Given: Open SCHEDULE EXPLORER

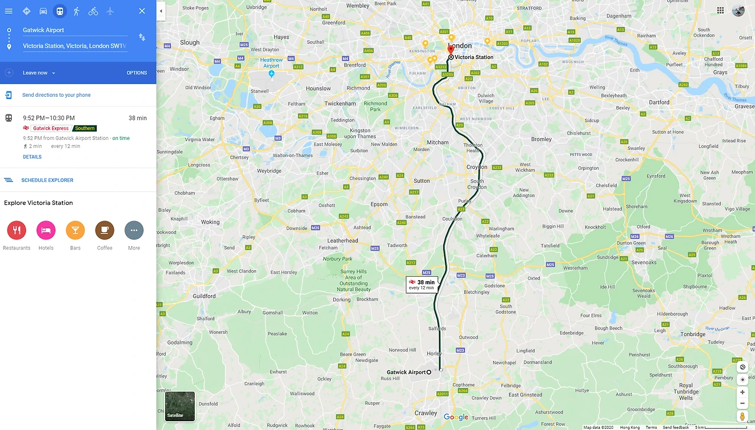Looking at the screenshot, I should (x=47, y=180).
